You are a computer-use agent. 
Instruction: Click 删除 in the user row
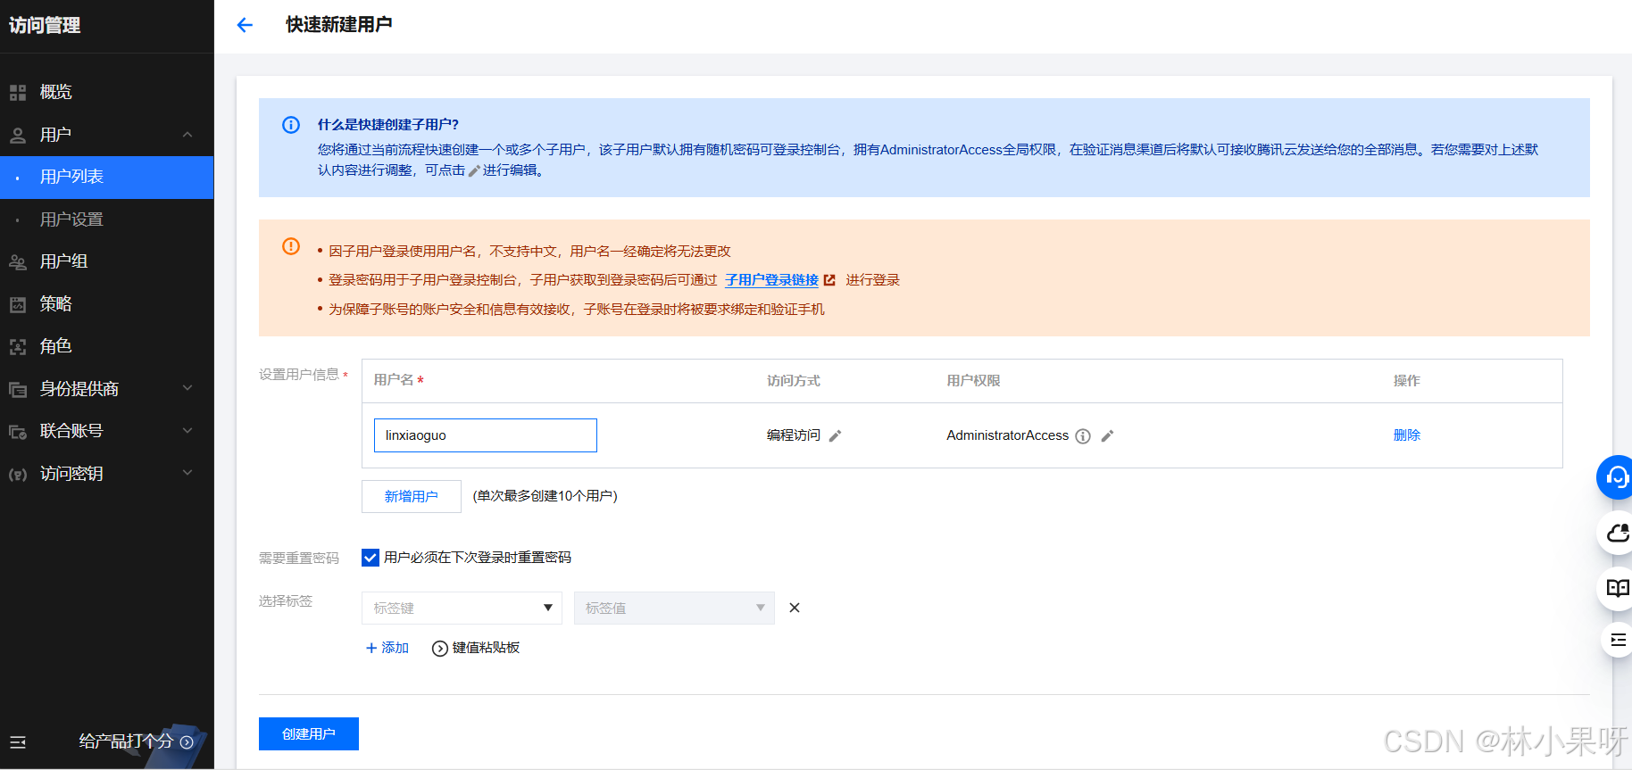(1407, 435)
